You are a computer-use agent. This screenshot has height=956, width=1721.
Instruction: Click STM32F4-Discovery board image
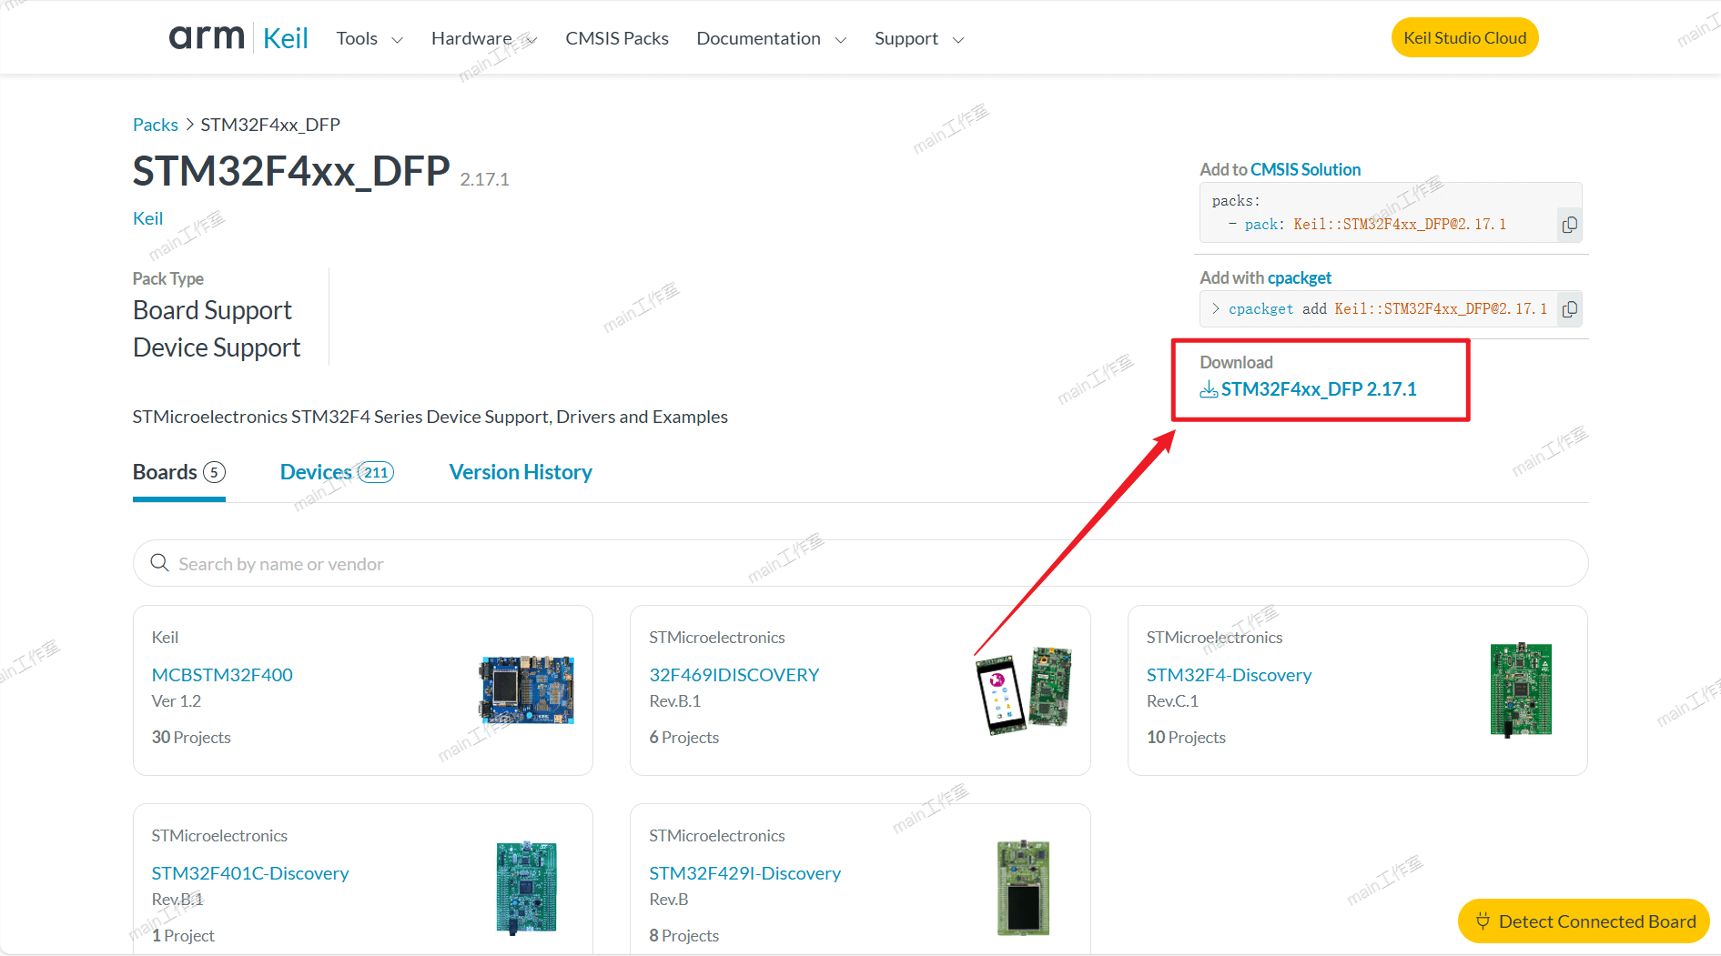pos(1521,689)
